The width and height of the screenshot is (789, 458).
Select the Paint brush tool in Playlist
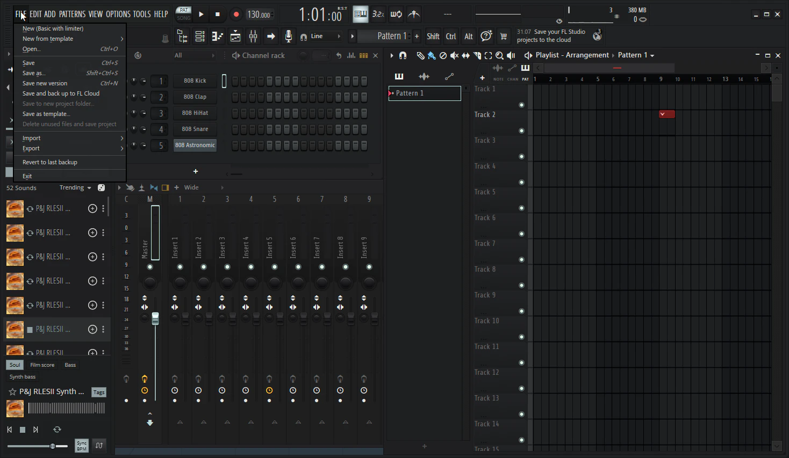click(432, 55)
